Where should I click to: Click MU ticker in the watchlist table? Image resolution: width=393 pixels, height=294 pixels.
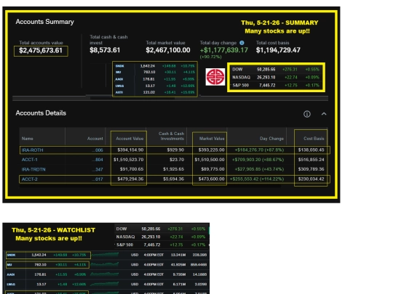click(x=9, y=264)
